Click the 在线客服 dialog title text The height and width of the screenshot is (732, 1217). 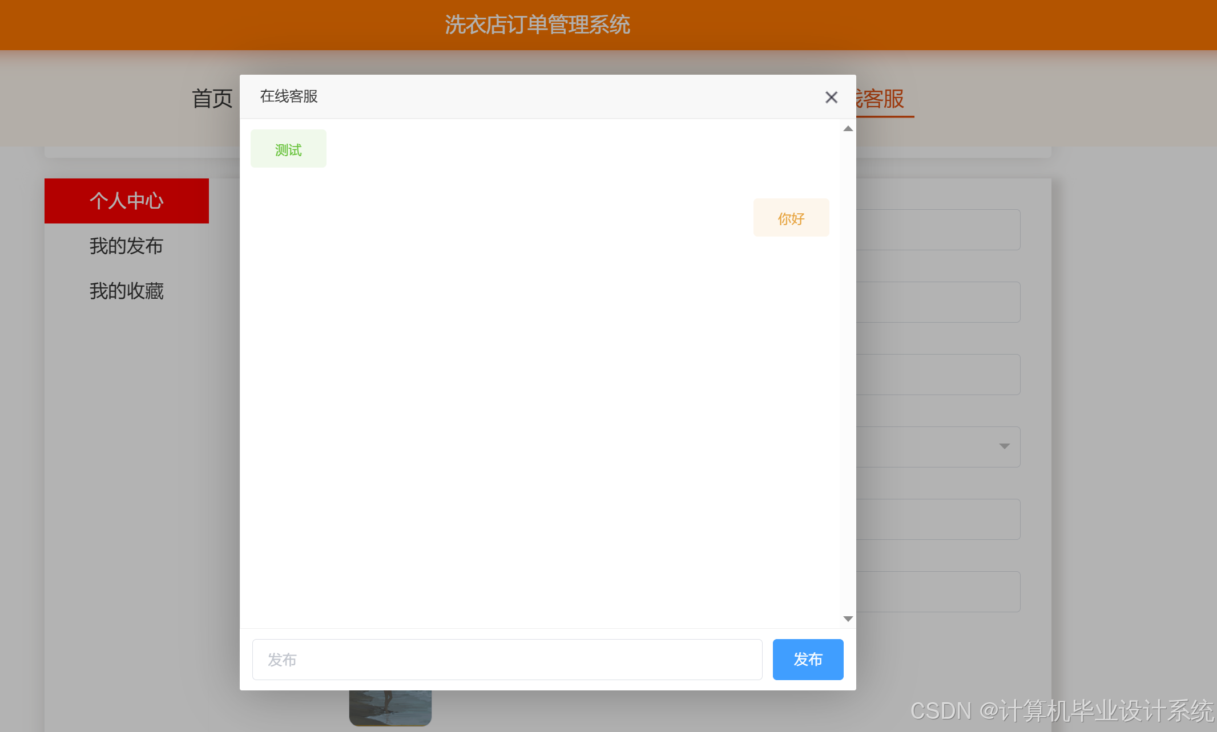click(x=289, y=96)
